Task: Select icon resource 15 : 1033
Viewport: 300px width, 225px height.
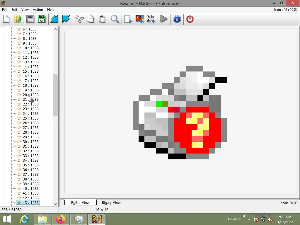Action: click(30, 71)
